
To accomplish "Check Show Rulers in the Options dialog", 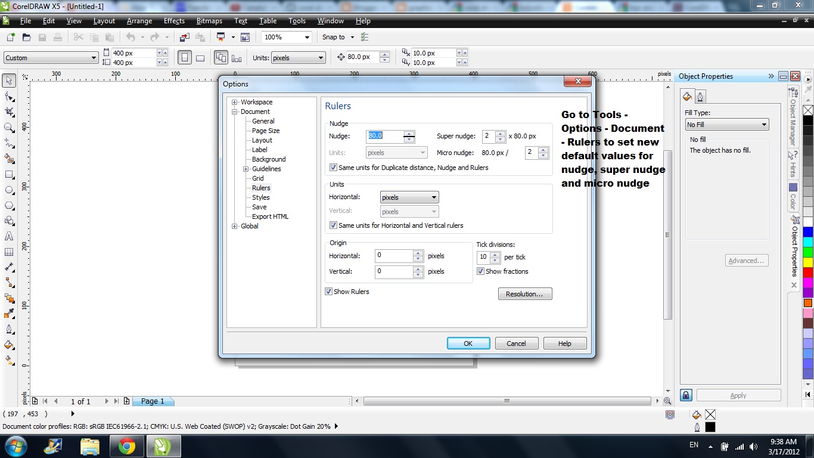I will [x=328, y=292].
